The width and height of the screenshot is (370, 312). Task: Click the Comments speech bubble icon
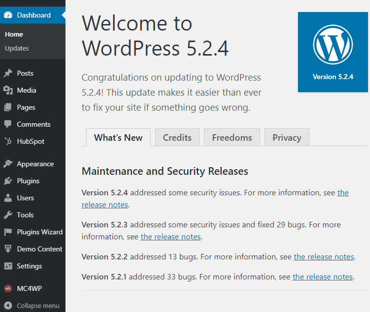[8, 124]
